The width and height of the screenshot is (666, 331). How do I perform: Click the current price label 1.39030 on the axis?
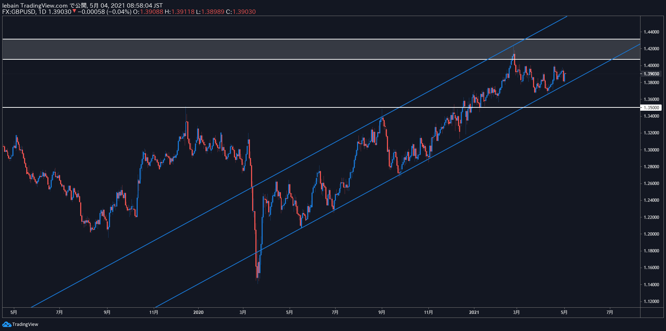click(x=651, y=74)
